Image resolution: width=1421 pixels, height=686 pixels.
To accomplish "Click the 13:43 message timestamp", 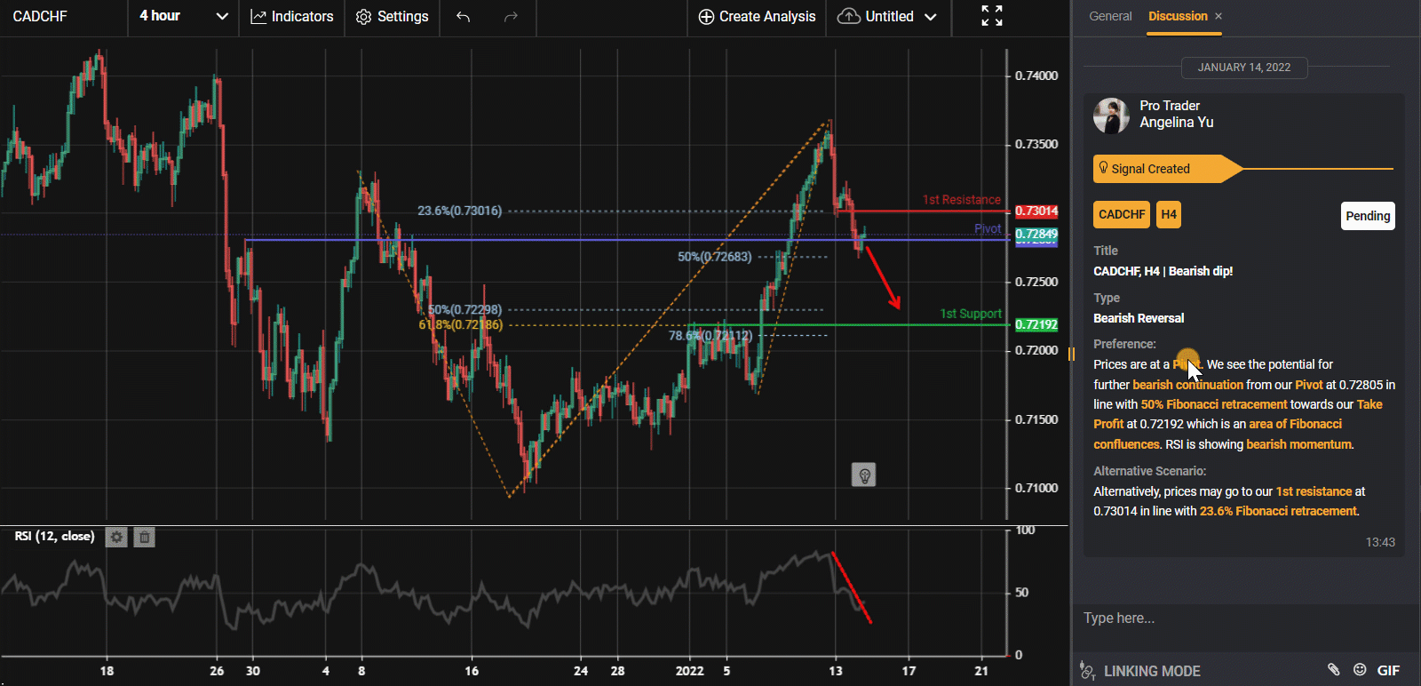I will click(1380, 542).
